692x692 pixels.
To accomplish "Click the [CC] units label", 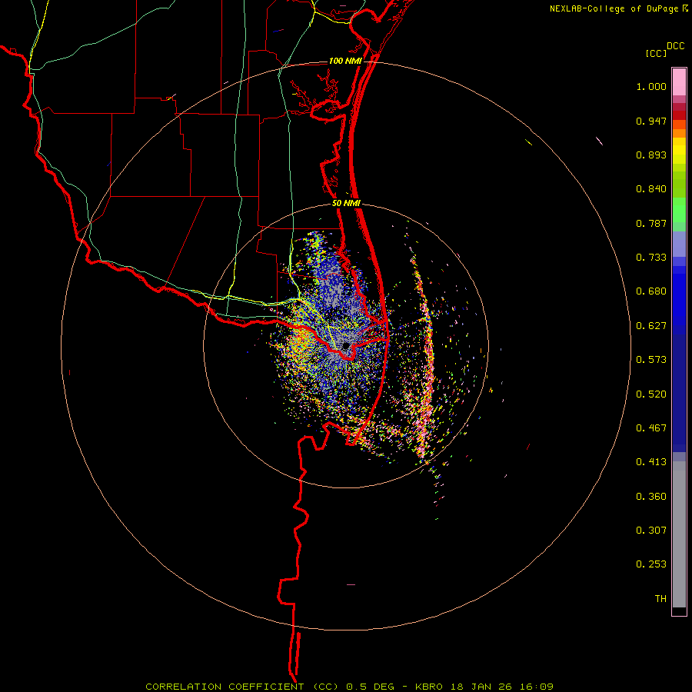I will click(x=657, y=53).
